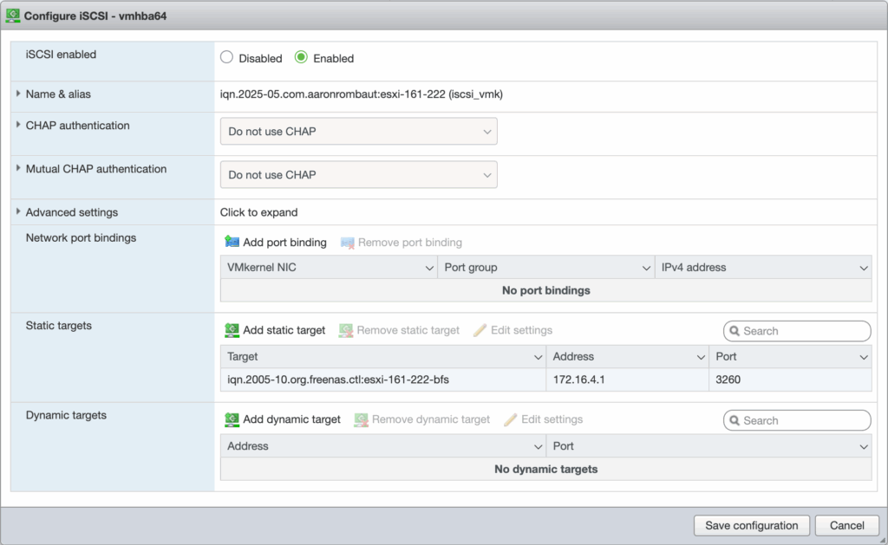Click the iSCSI icon in the dialog title bar
888x545 pixels.
[13, 16]
